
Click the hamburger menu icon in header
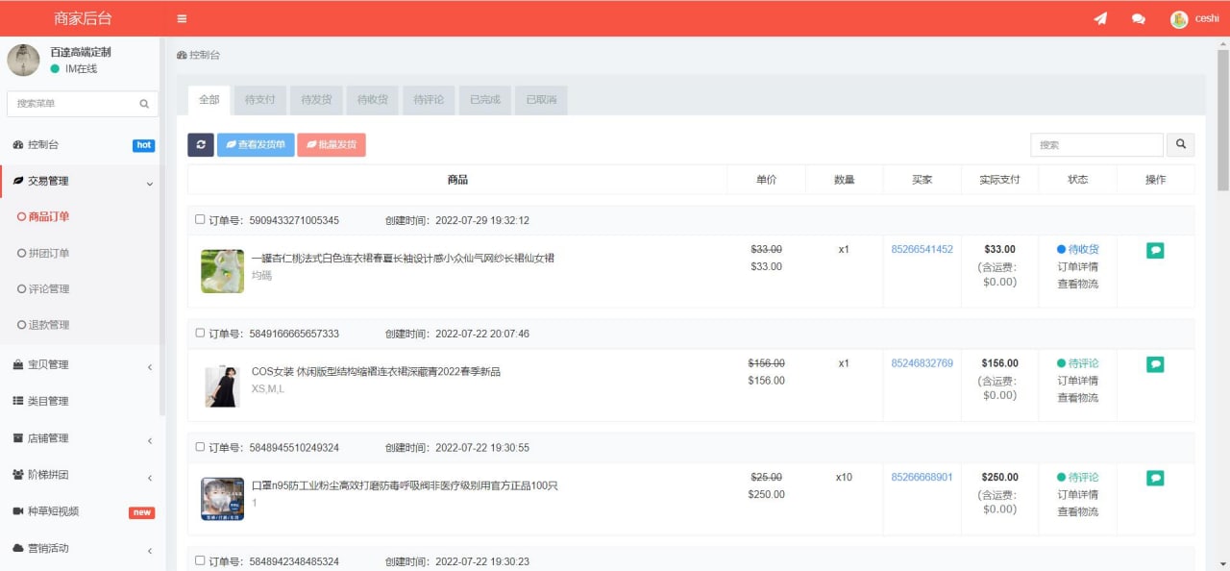182,18
